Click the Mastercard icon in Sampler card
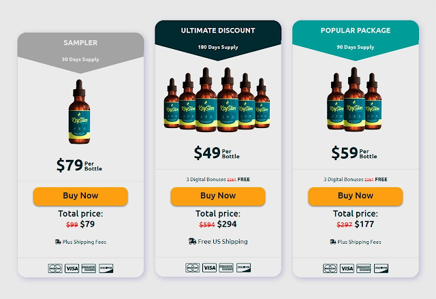Screen dimensions: 436x299 pyautogui.click(x=54, y=268)
